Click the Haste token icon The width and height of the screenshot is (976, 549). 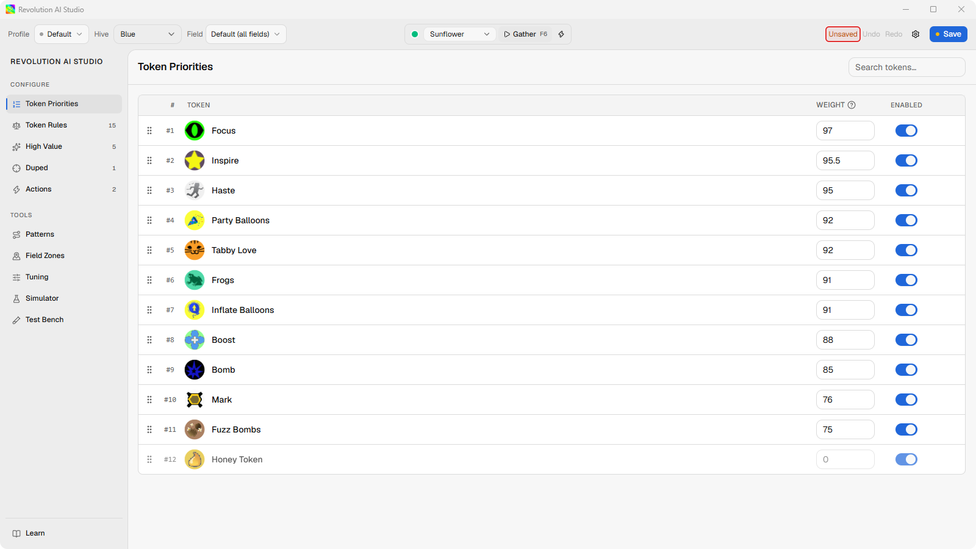pos(195,190)
